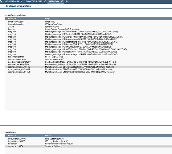The height and width of the screenshot is (154, 172).
Task: Sort user hooks by Hook column arrow
Action: (15, 19)
